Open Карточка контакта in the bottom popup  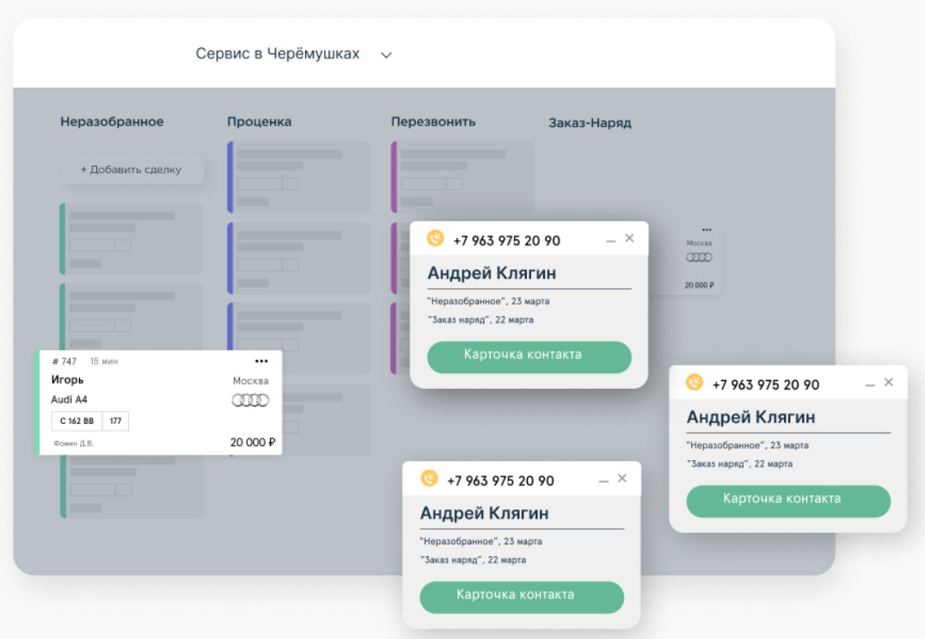(521, 596)
